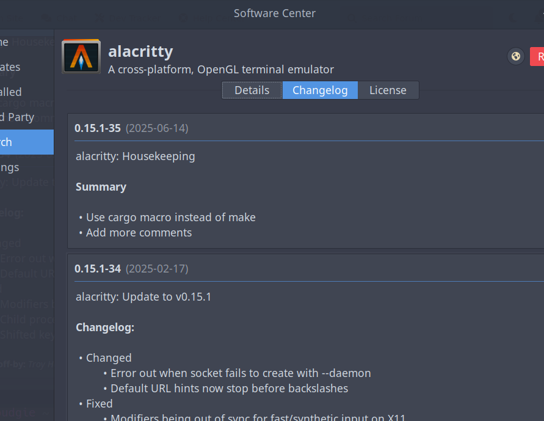Click 'alacritty: Housekeeping' text

click(136, 156)
